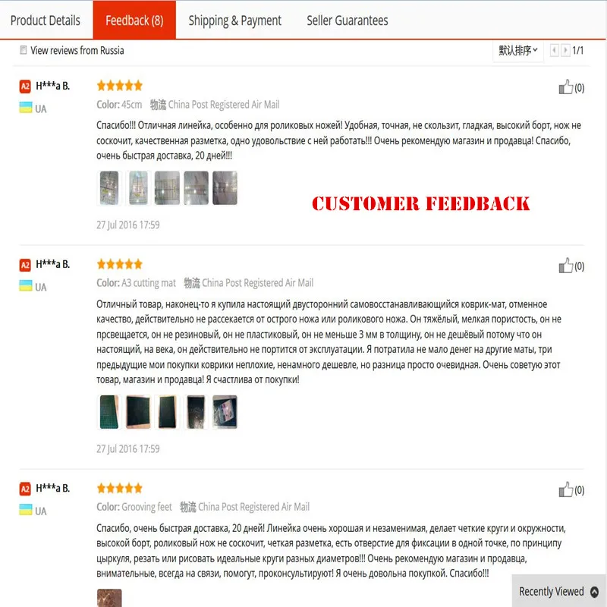This screenshot has height=607, width=607.
Task: Click the Ukraine flag on second review
Action: [26, 286]
